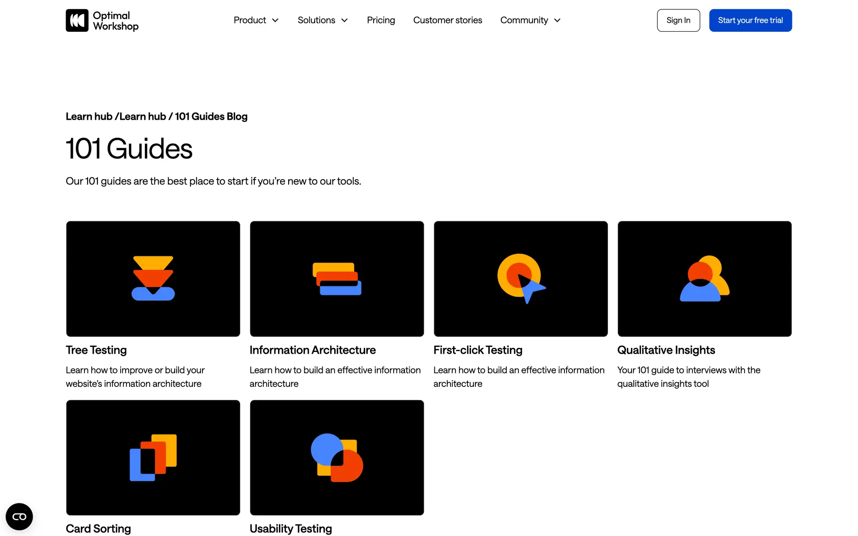Click the Card Sorting overlapping cards icon

[153, 457]
